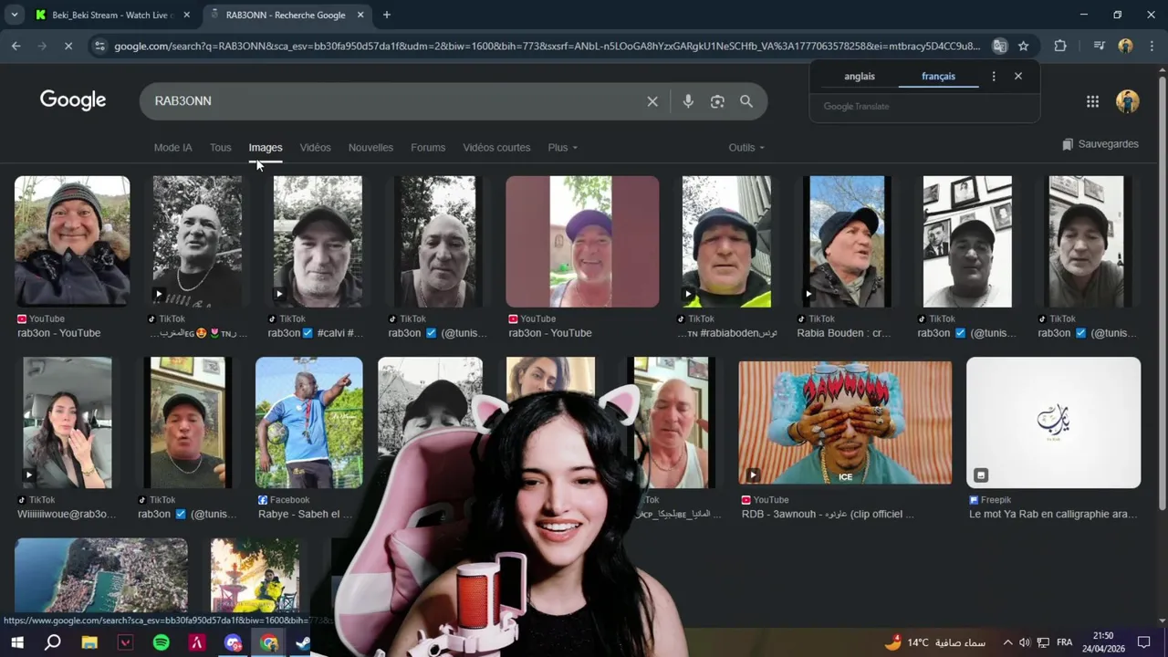The width and height of the screenshot is (1168, 657).
Task: Open the FRA language indicator
Action: tap(1064, 642)
